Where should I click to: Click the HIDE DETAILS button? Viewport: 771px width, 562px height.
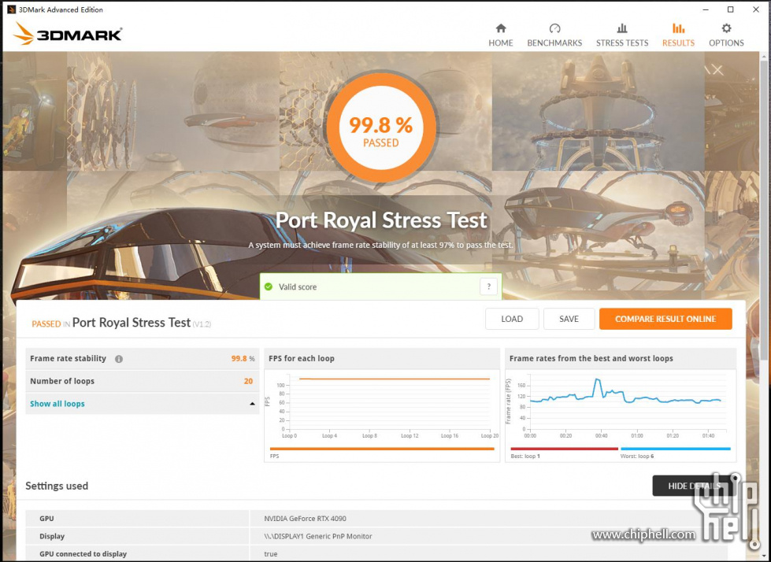[693, 486]
